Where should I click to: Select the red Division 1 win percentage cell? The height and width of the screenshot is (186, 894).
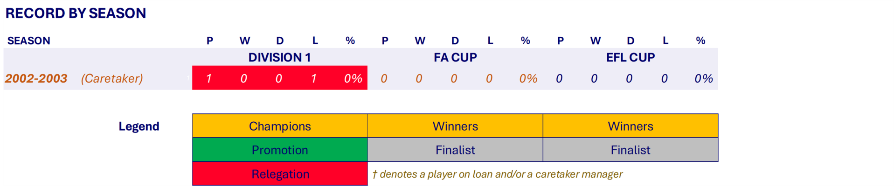tap(353, 79)
